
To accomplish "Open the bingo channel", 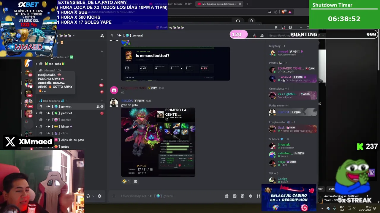I will 71,127.
